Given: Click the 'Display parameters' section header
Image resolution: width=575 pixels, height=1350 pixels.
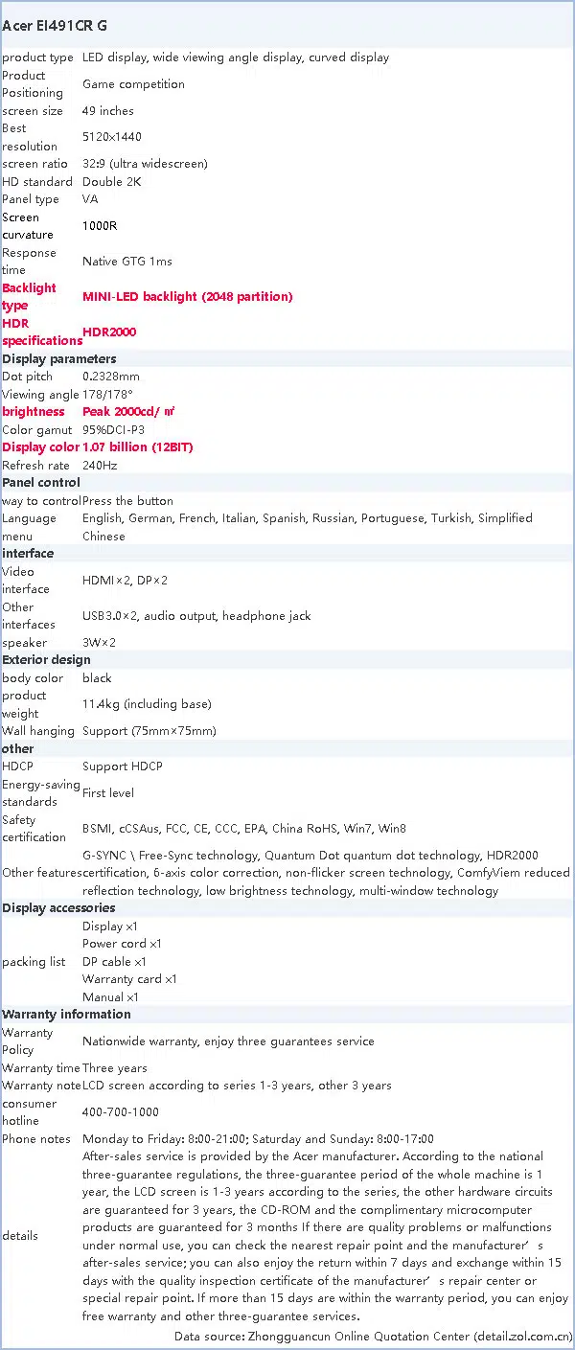Looking at the screenshot, I should point(59,359).
